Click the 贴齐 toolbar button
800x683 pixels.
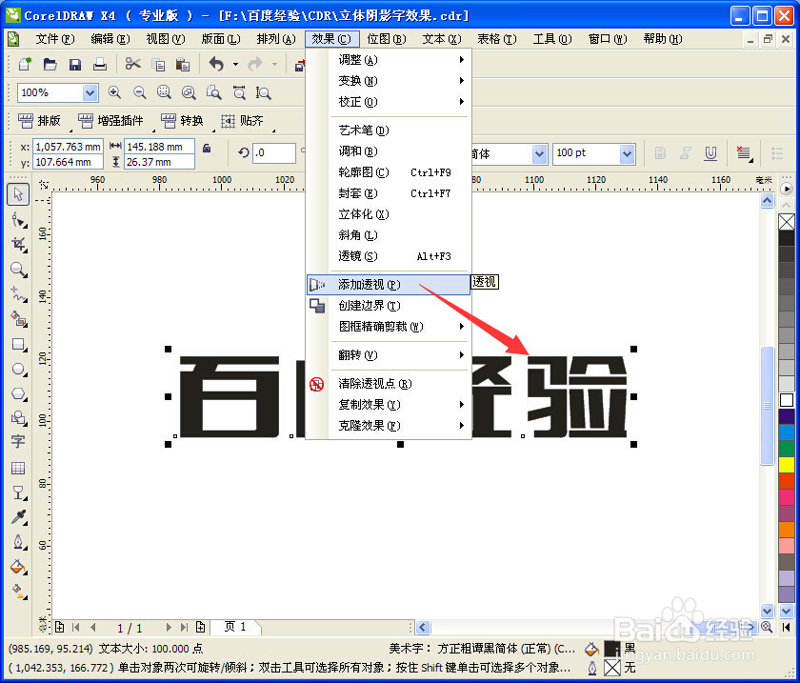point(242,121)
